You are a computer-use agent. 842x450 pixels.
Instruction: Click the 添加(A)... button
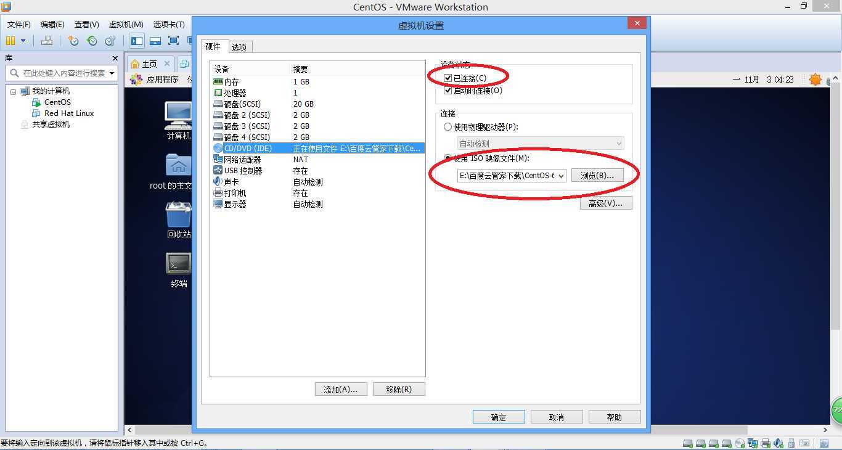click(341, 390)
